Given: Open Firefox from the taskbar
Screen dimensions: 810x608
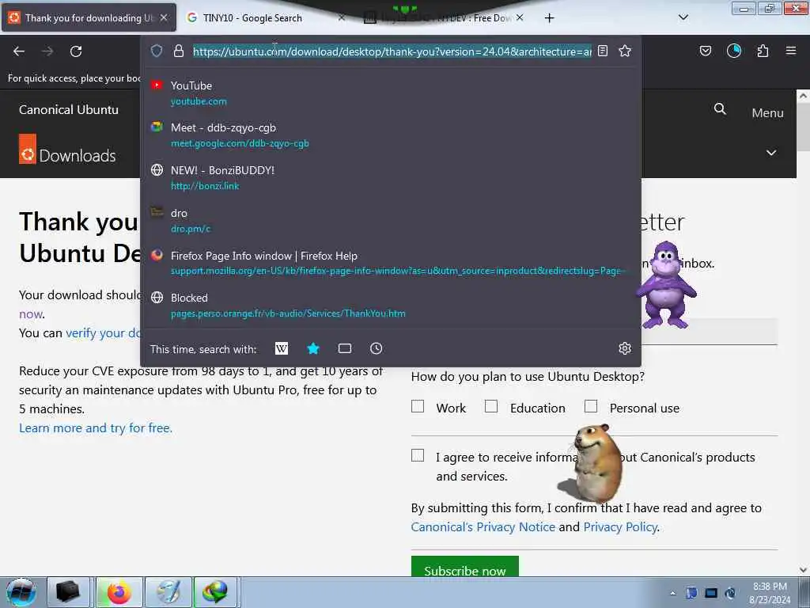Looking at the screenshot, I should tap(119, 592).
